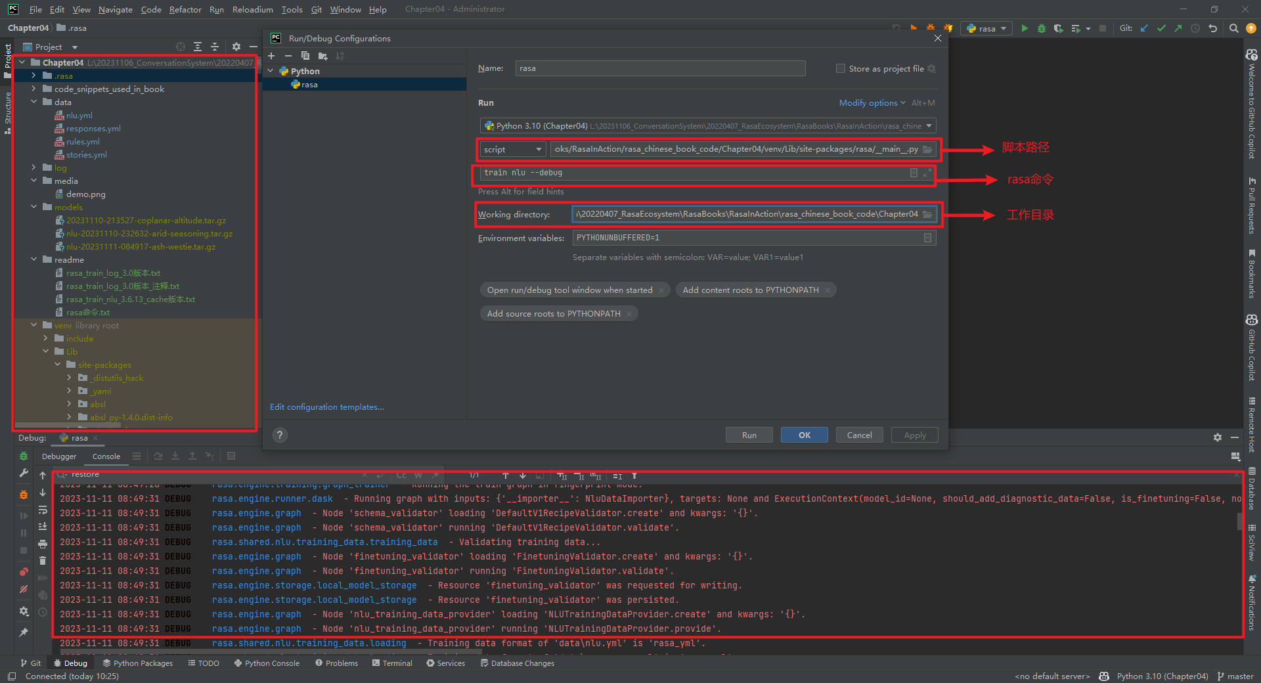
Task: Click Collapse All icon in Project panel
Action: (x=215, y=47)
